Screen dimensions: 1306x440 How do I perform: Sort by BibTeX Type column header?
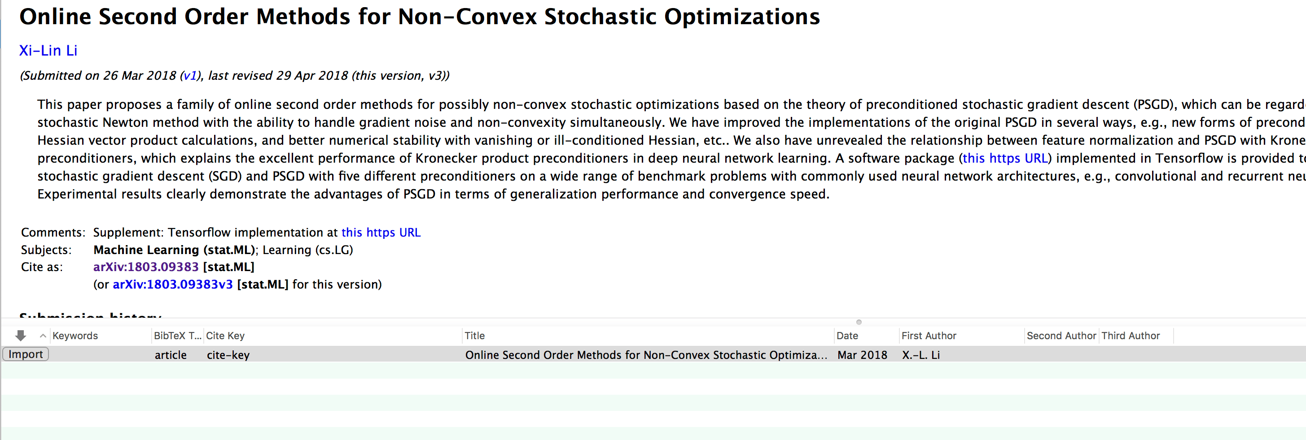click(x=177, y=336)
